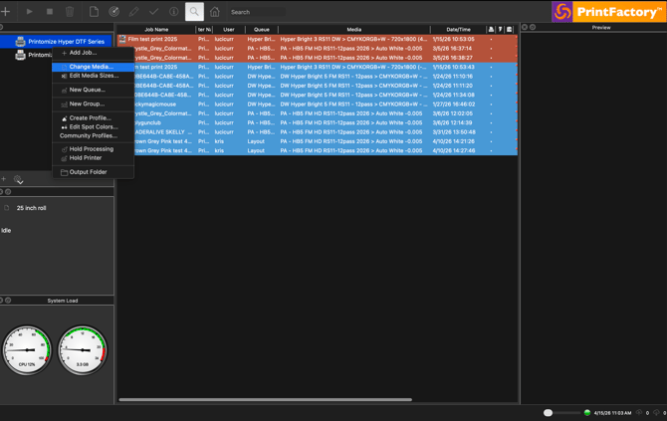
Task: Select the Film test print 2025 red row
Action: 318,39
